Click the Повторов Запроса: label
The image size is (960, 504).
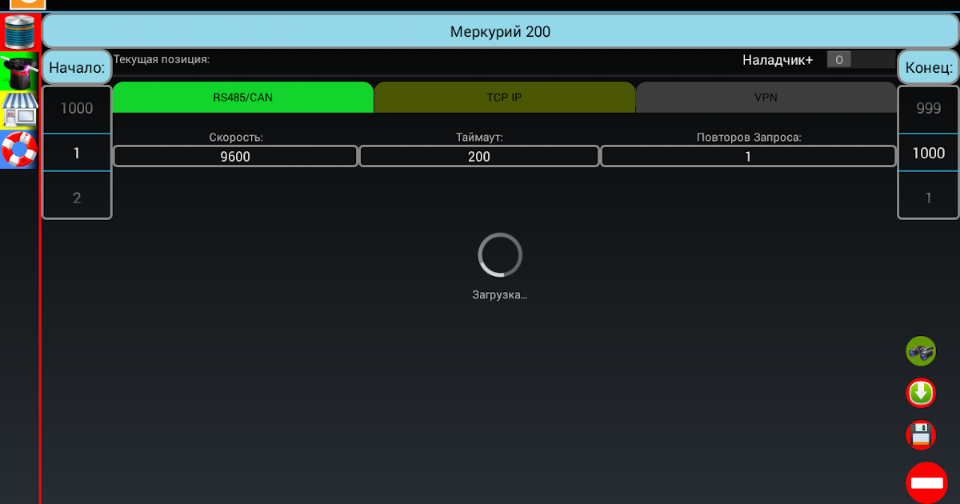tap(749, 138)
